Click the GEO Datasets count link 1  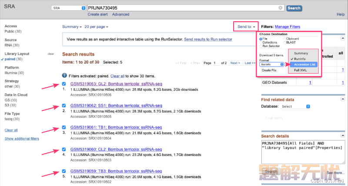[310, 83]
